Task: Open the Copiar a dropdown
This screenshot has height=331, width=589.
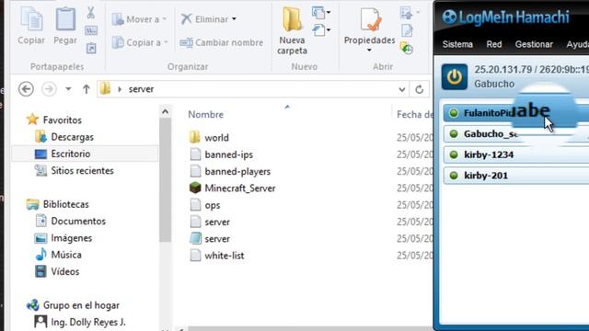Action: point(140,42)
